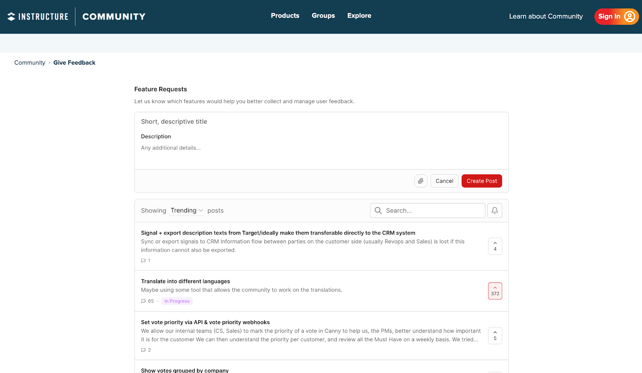Open the Trending sort dropdown
The height and width of the screenshot is (373, 642).
pos(187,210)
